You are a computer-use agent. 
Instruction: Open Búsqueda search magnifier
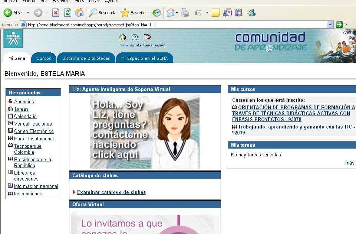pyautogui.click(x=102, y=13)
